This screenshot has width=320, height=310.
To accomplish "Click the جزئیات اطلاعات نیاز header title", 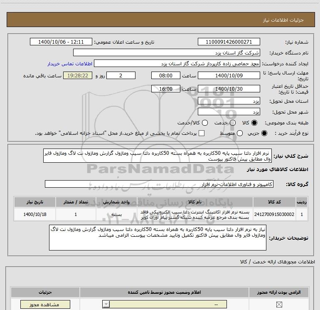I will (283, 20).
